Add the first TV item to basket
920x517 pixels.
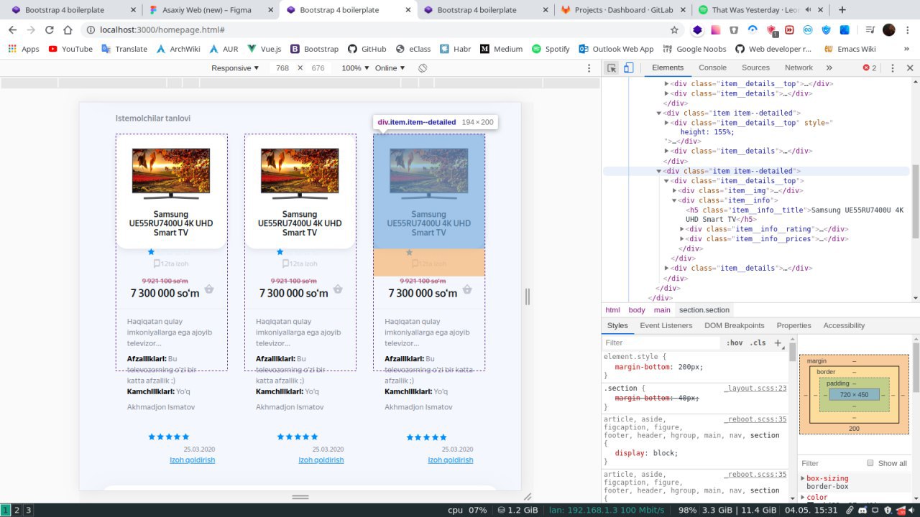pos(209,289)
